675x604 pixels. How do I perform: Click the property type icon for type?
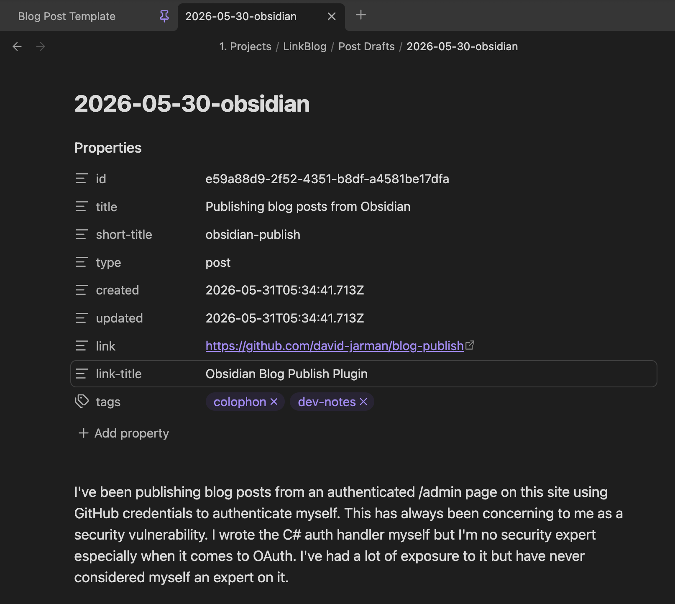tap(82, 262)
